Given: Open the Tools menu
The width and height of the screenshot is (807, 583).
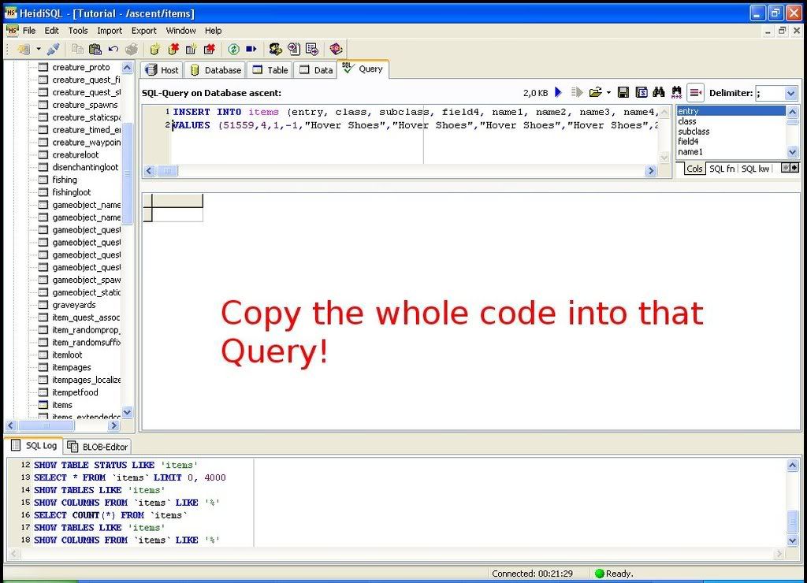Looking at the screenshot, I should [78, 31].
